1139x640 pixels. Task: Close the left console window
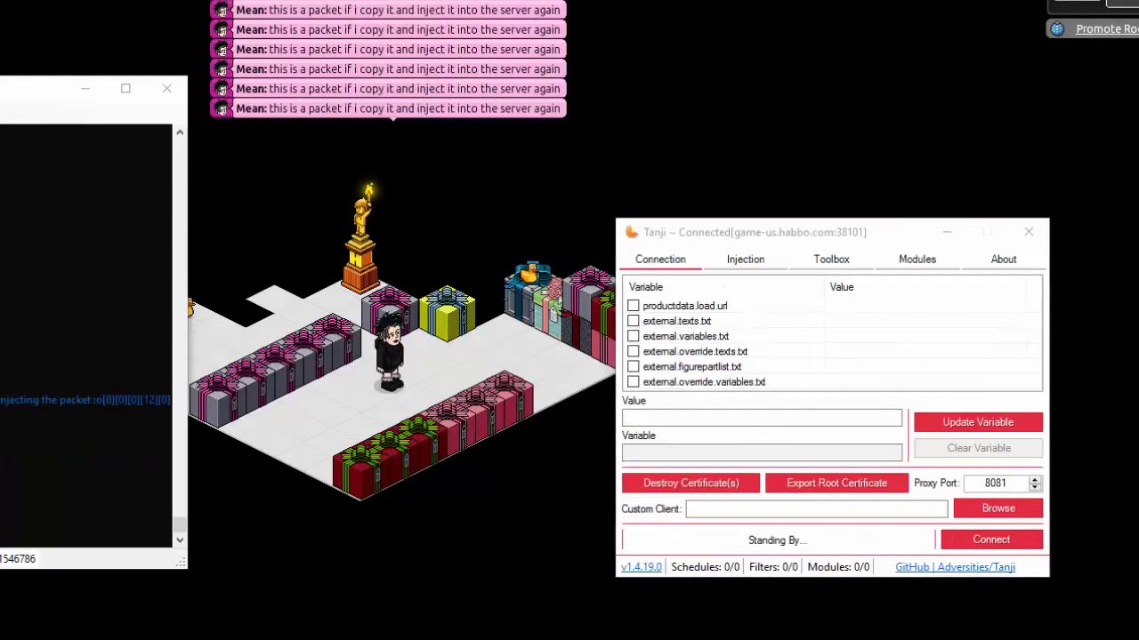click(x=166, y=88)
